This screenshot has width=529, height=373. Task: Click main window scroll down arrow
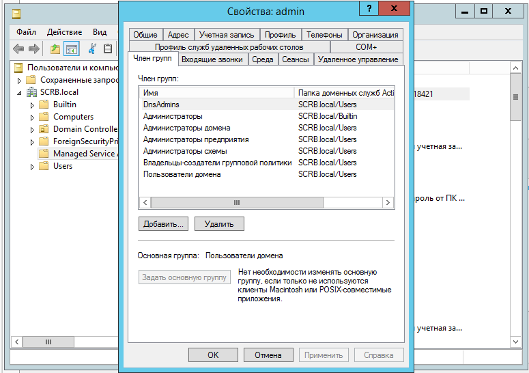click(x=515, y=342)
